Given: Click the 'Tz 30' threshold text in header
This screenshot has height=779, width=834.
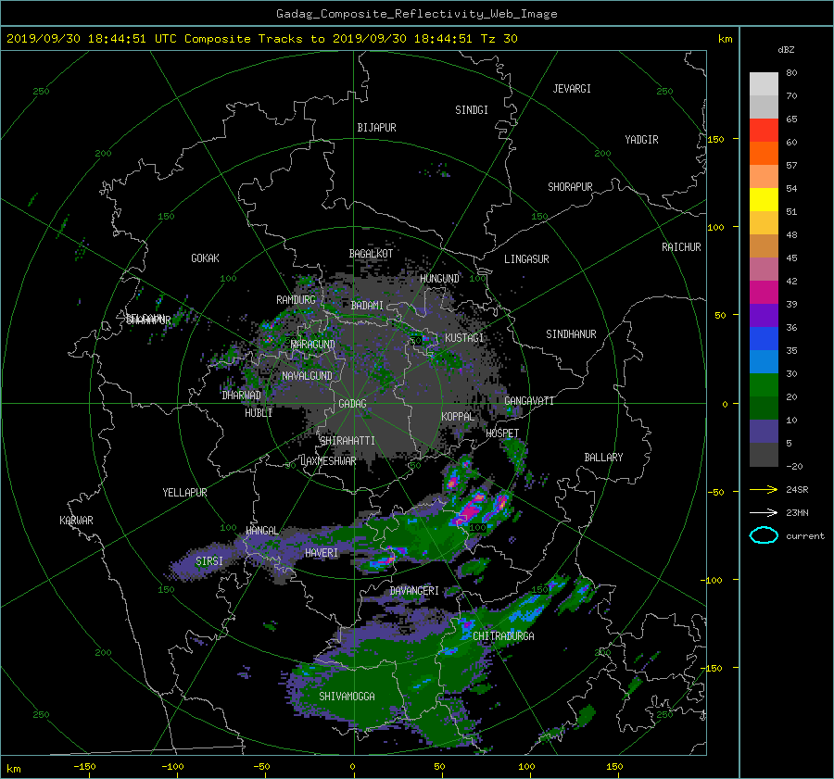Looking at the screenshot, I should tap(499, 39).
